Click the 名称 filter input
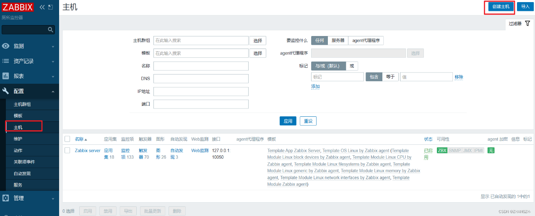535x216 pixels. pos(201,66)
